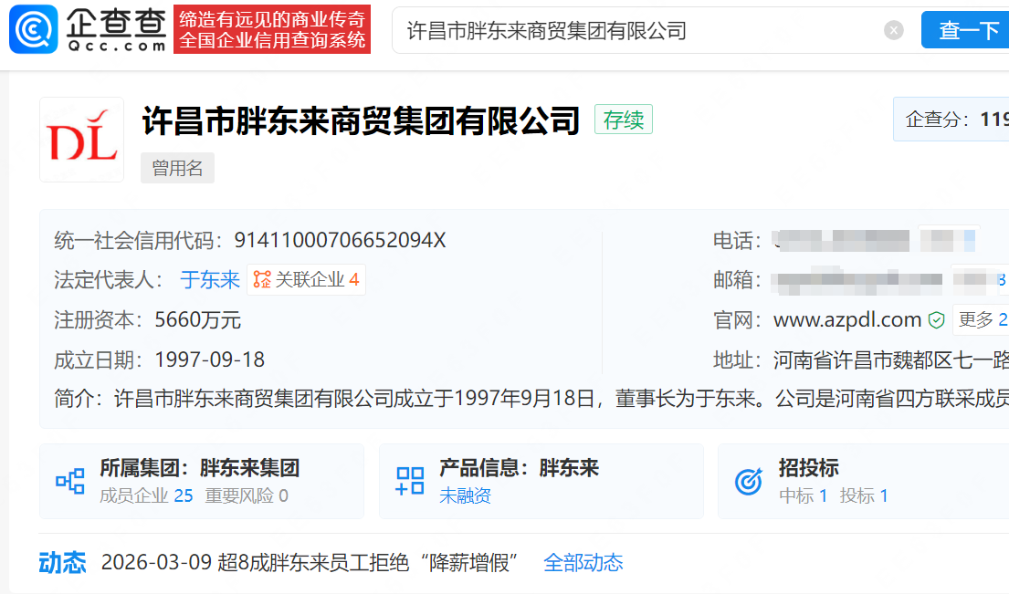Clear the search box with the X icon

(x=893, y=31)
